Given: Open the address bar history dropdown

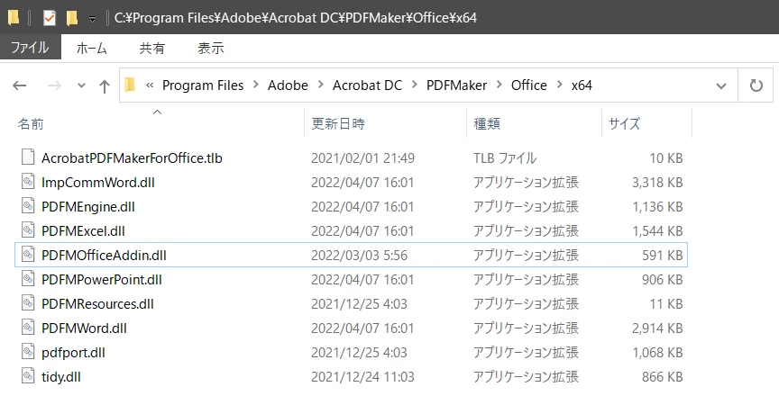Looking at the screenshot, I should (x=721, y=86).
